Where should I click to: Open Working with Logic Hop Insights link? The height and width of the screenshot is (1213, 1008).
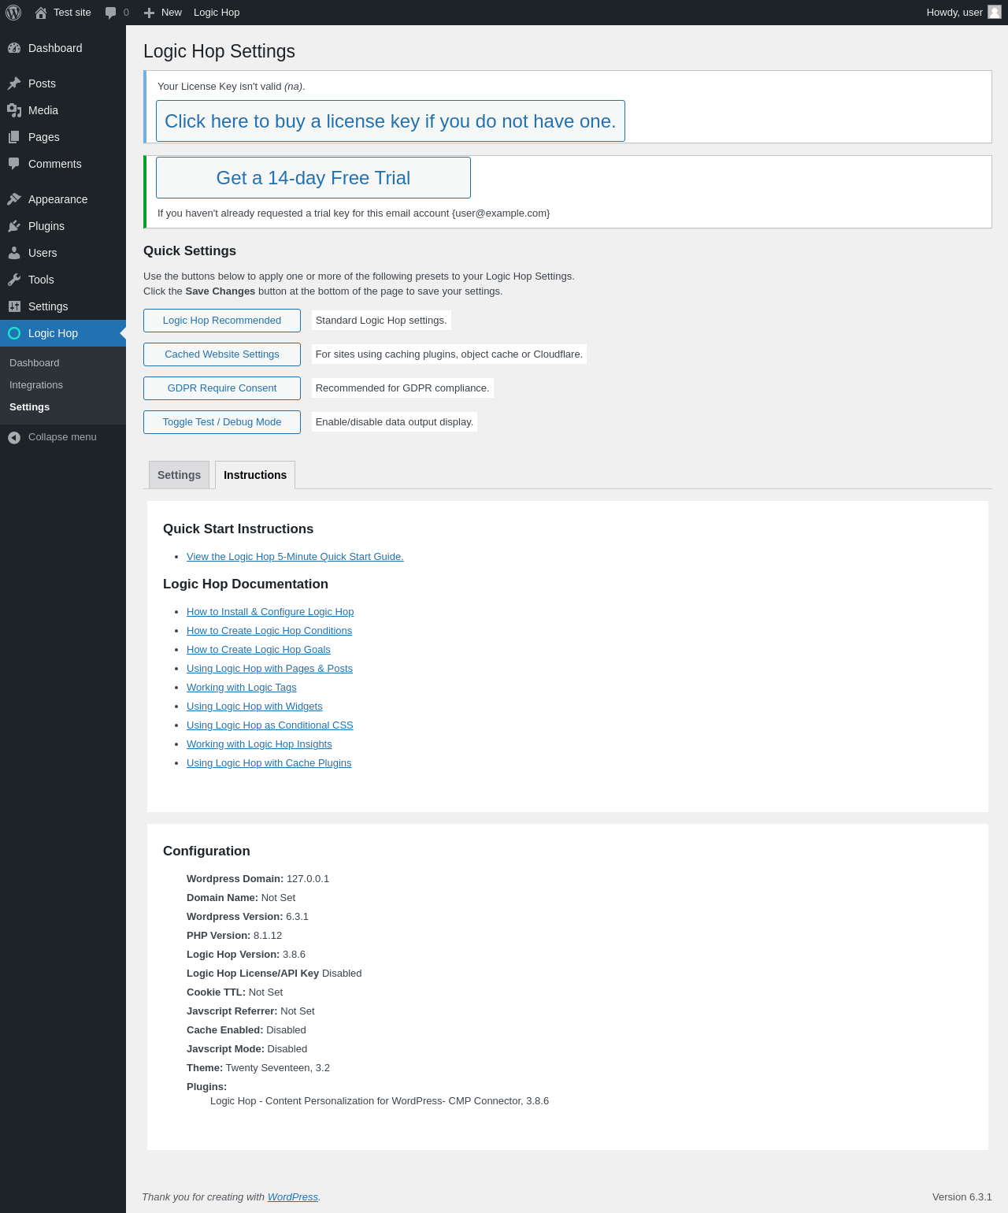point(259,744)
